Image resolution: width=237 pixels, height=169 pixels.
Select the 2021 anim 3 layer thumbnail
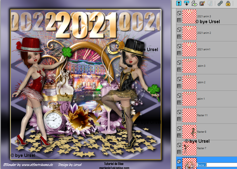pos(189,16)
